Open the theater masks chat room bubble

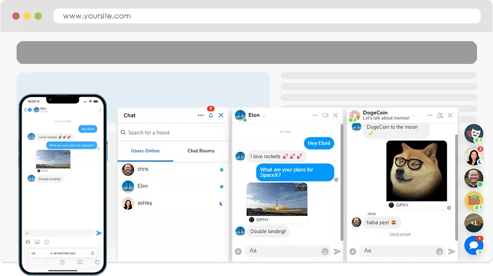(473, 133)
